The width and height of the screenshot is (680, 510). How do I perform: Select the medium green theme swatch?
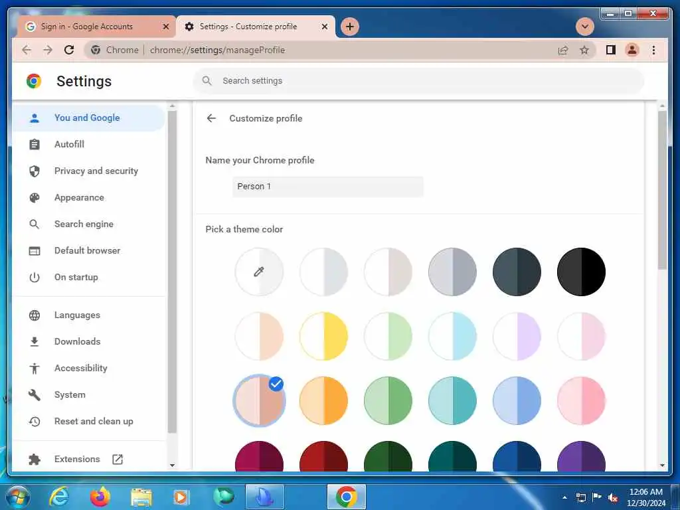pyautogui.click(x=388, y=400)
